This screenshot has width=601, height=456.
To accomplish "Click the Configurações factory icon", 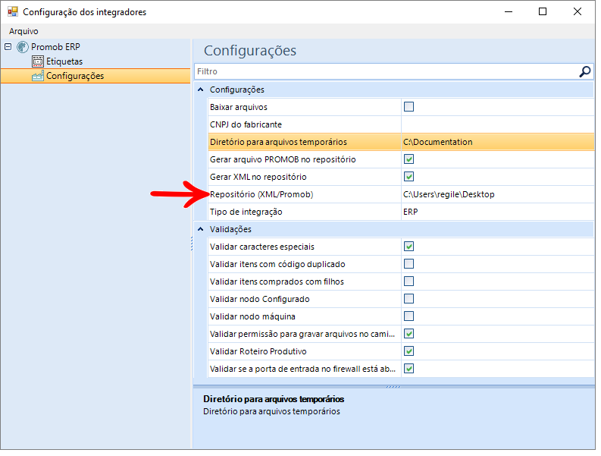I will point(38,76).
